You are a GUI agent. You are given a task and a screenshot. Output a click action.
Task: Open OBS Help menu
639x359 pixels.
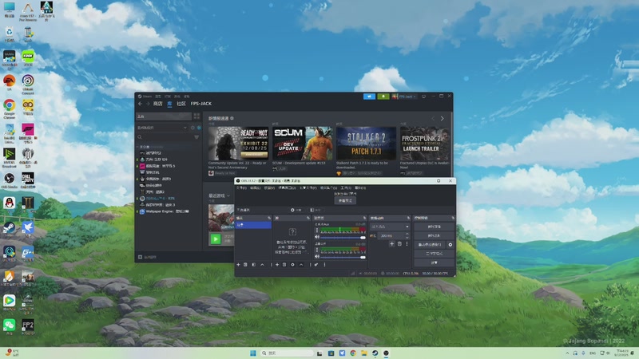[x=360, y=188]
